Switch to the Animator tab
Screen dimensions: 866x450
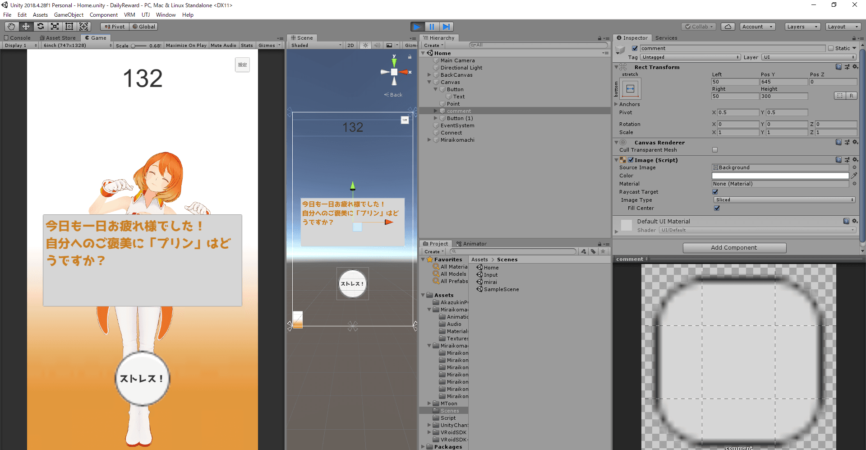point(471,244)
